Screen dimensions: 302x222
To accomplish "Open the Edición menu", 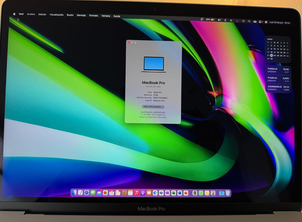I will [42, 15].
